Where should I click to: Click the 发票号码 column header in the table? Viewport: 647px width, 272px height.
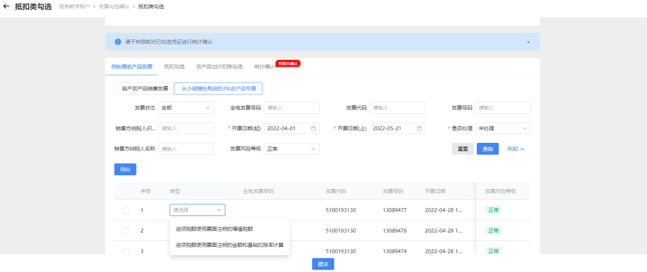(x=393, y=191)
